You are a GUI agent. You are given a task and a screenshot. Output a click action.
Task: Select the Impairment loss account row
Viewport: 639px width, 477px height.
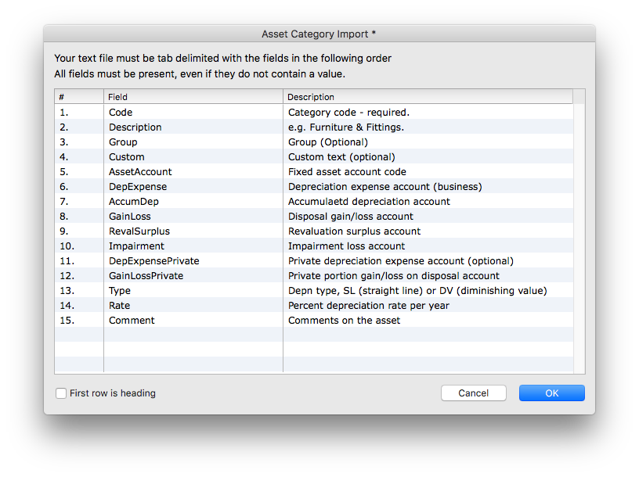click(x=314, y=246)
